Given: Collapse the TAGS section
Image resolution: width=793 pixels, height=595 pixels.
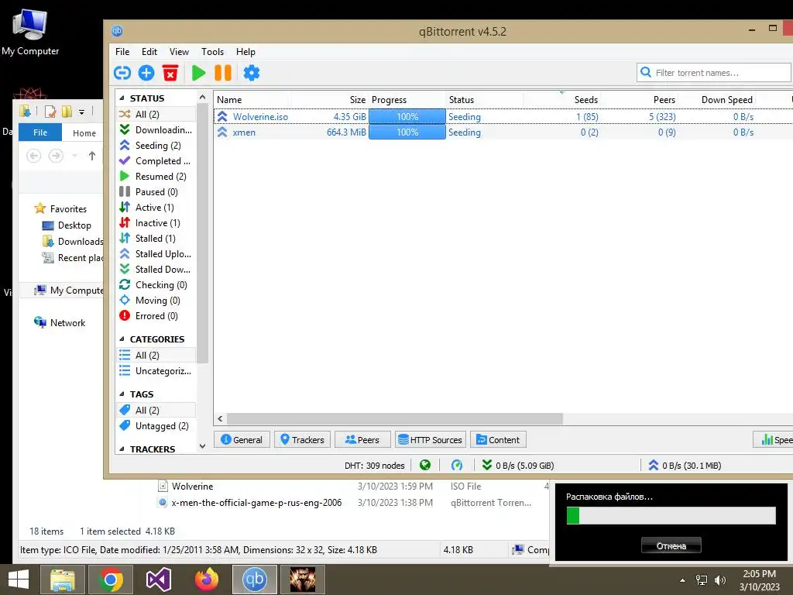Looking at the screenshot, I should (122, 394).
